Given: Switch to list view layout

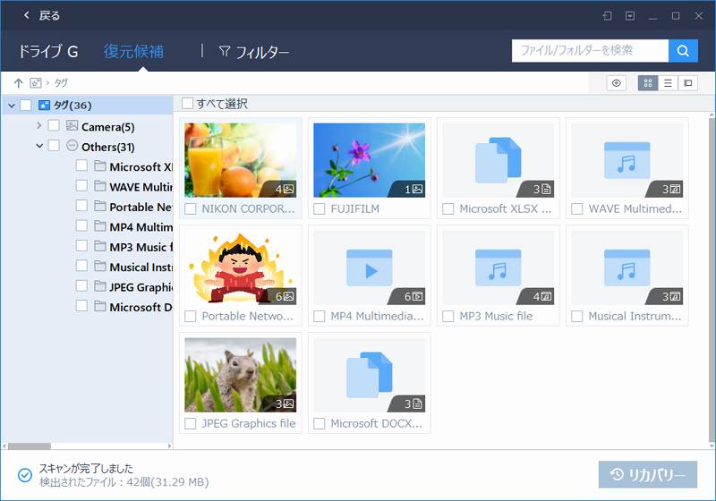Looking at the screenshot, I should coord(668,83).
